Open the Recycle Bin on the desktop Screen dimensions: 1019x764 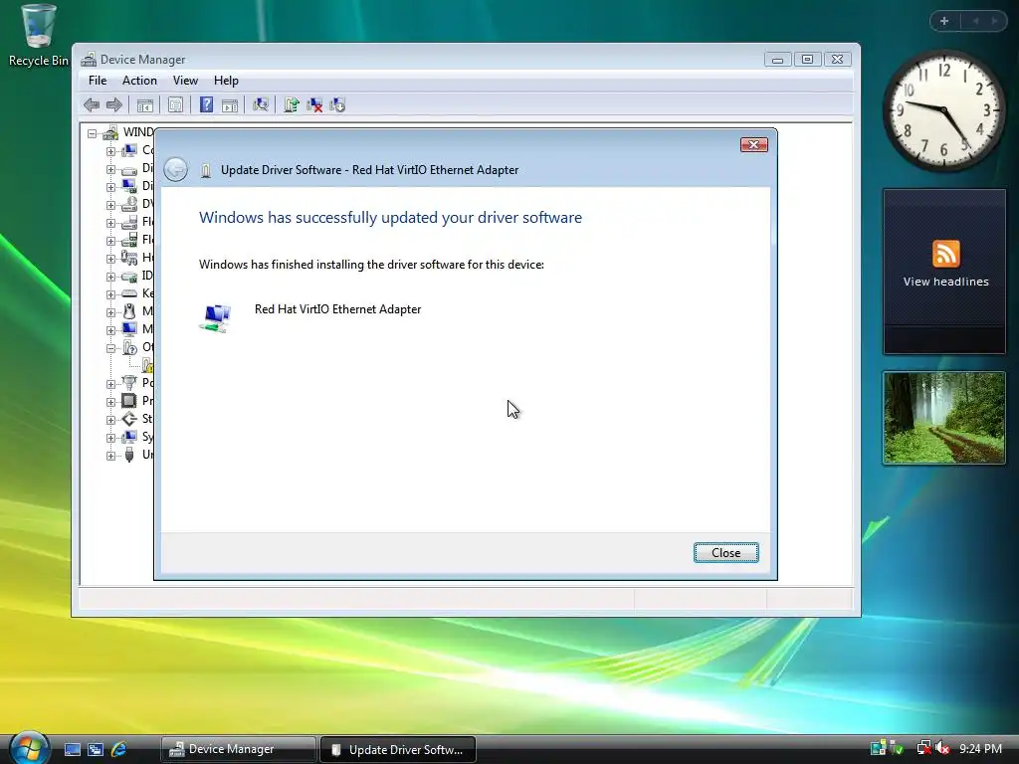[x=38, y=35]
